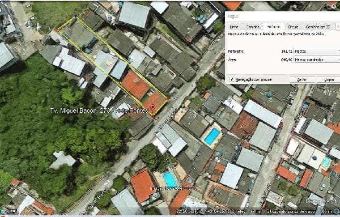This screenshot has height=217, width=340.
Task: Switch to the Caminho tab
Action: pyautogui.click(x=253, y=27)
